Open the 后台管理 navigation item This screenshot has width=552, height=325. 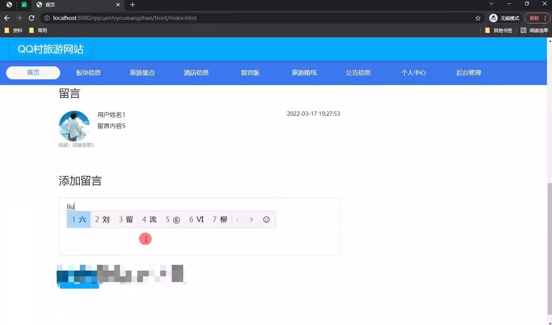coord(468,72)
